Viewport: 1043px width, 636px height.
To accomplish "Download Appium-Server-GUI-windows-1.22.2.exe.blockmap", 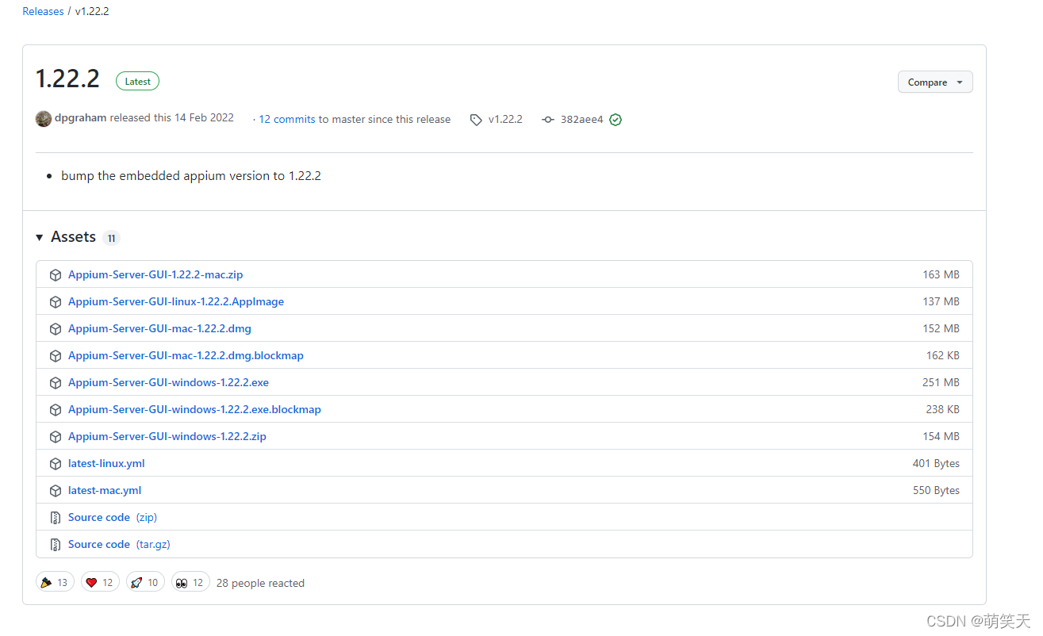I will pyautogui.click(x=194, y=409).
